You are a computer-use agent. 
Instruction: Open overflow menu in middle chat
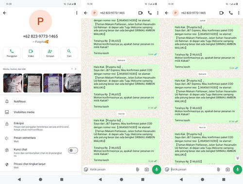tap(157, 13)
